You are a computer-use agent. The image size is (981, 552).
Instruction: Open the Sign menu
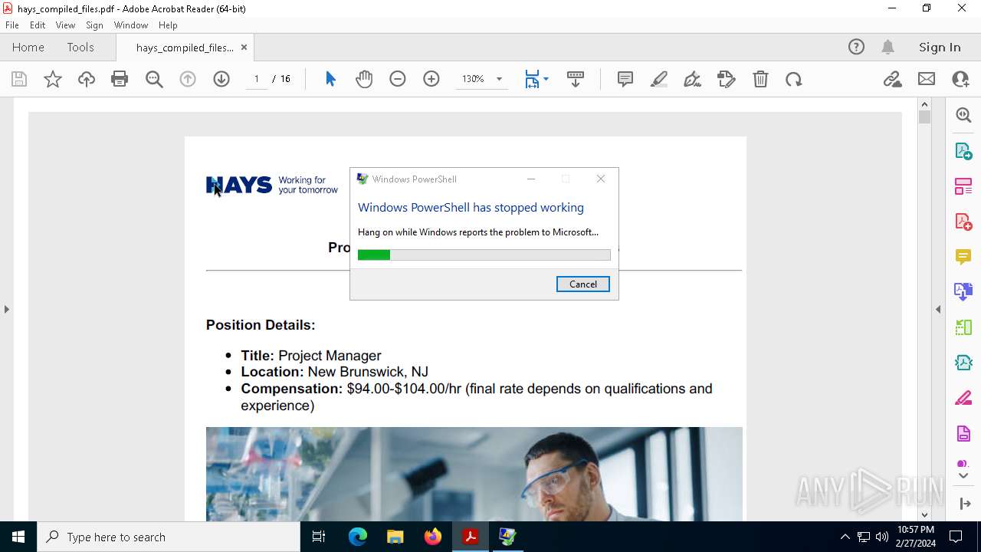[94, 25]
